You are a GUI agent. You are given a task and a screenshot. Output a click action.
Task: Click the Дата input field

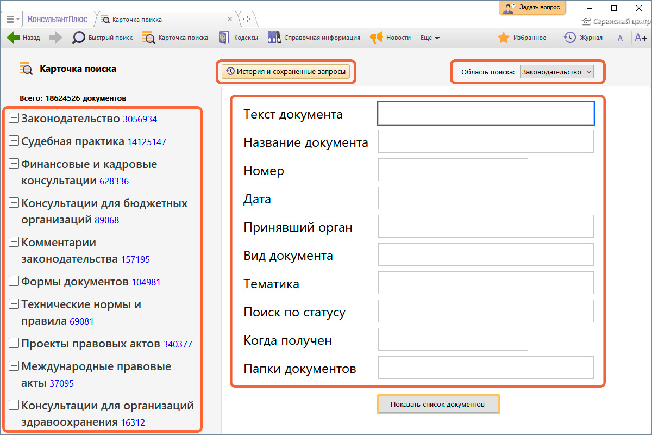tap(453, 198)
